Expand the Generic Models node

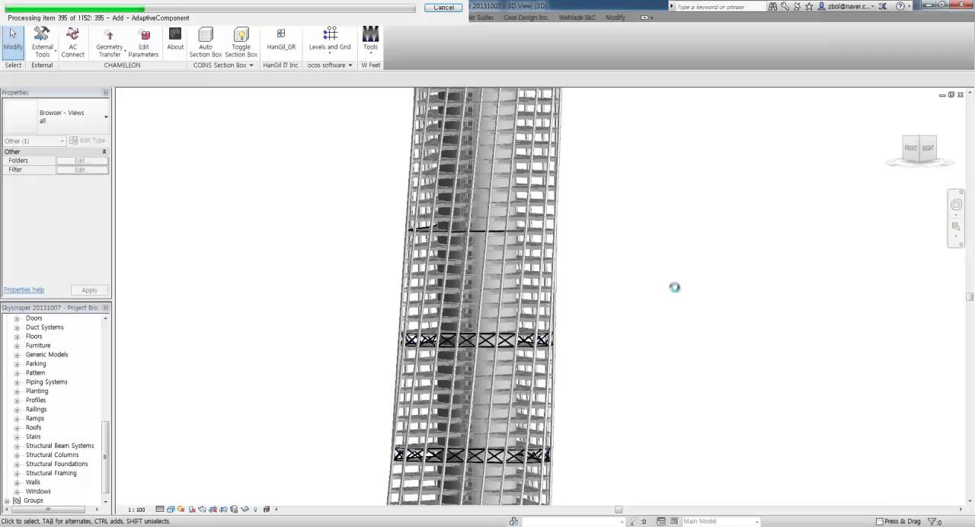click(17, 355)
